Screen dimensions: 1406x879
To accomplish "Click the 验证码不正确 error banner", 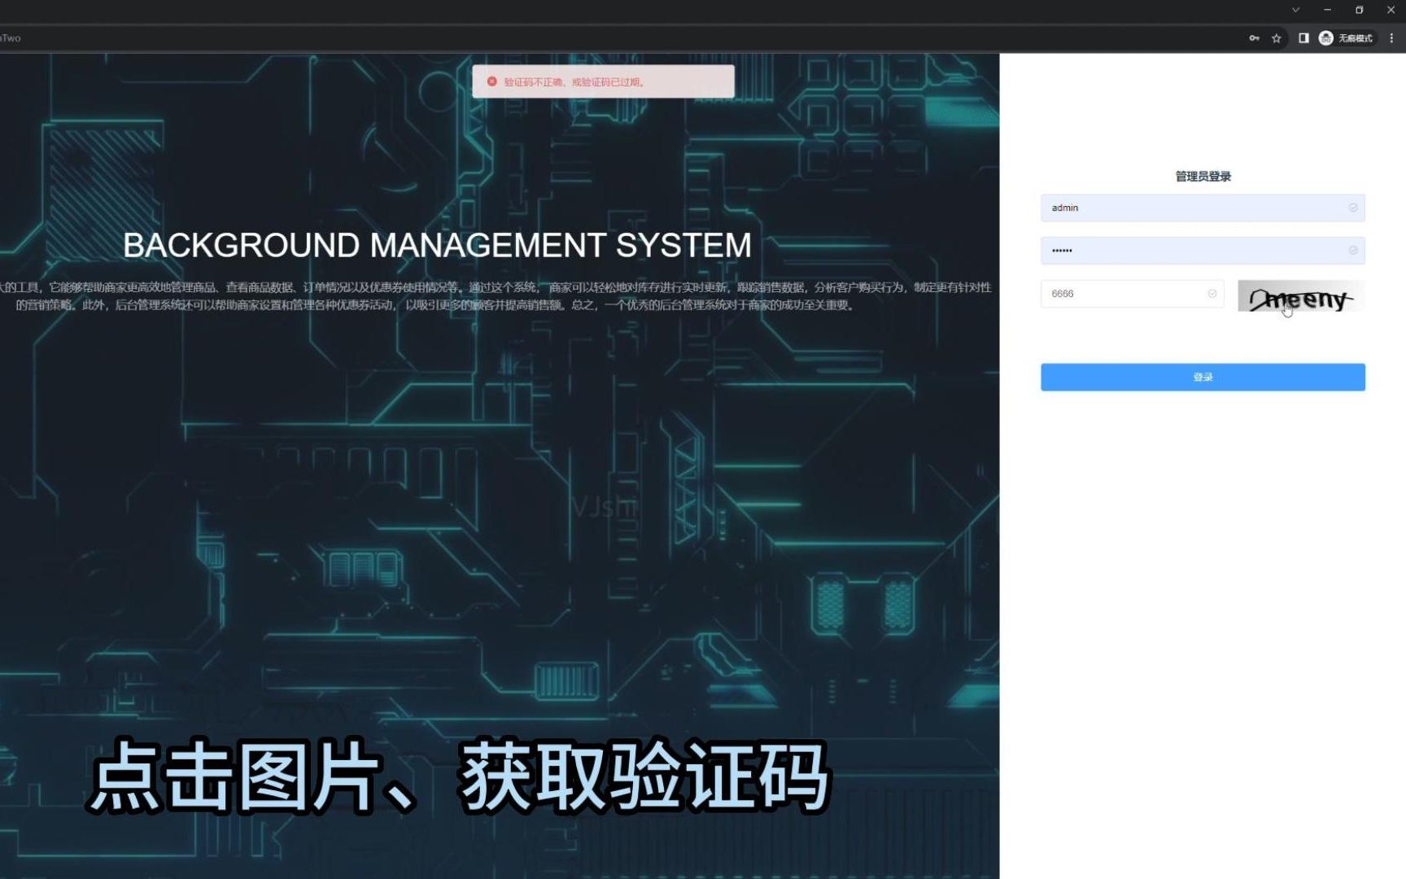I will 604,81.
